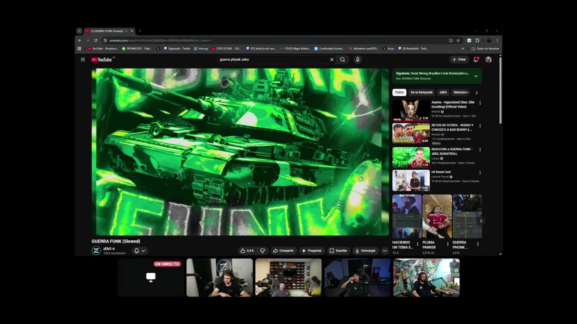This screenshot has height=324, width=577.
Task: Open the 'YouTube - Broadcas...' bookmark
Action: tap(103, 49)
